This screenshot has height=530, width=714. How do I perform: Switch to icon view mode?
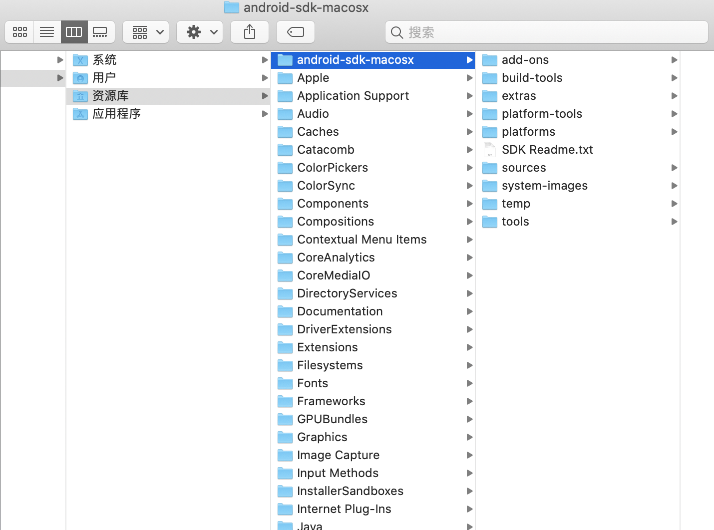coord(19,32)
